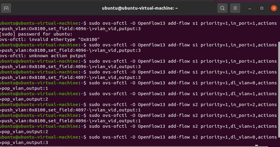Click the "unknown action putput" error message

[43, 56]
